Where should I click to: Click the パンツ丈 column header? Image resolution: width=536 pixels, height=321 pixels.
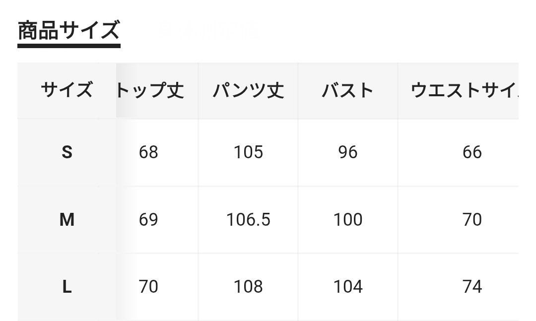pos(248,90)
